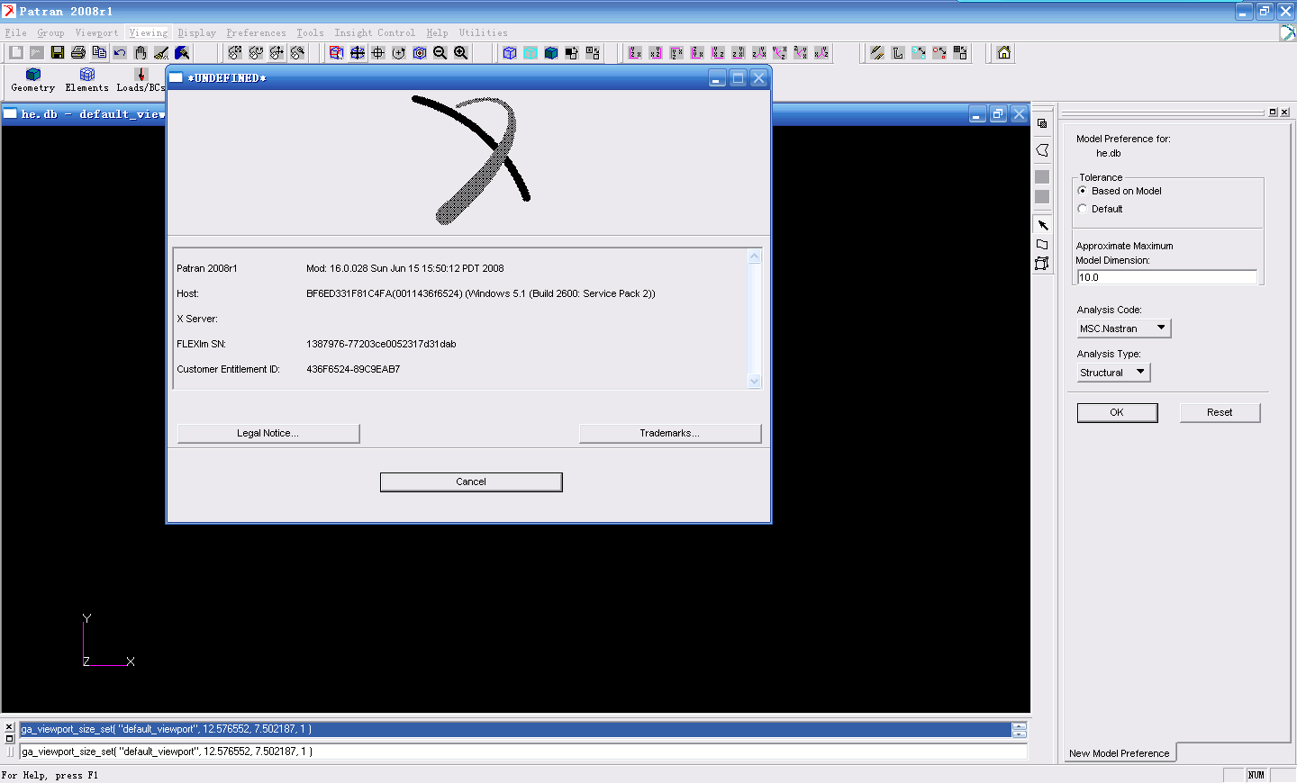
Task: Click the Undo toolbar icon
Action: click(120, 53)
